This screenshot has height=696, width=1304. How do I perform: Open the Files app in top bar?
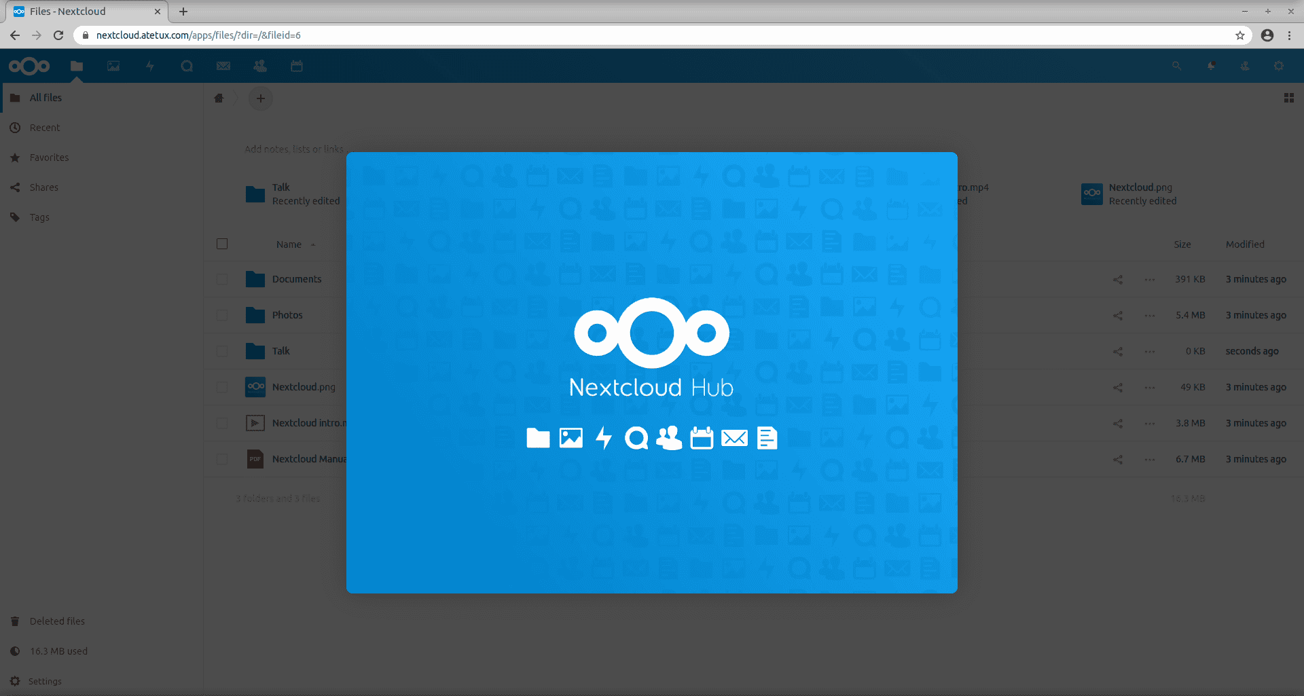tap(77, 66)
